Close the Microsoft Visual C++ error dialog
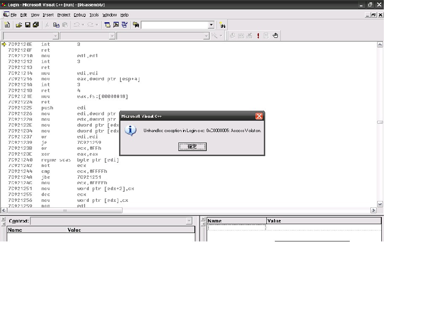 (259, 116)
